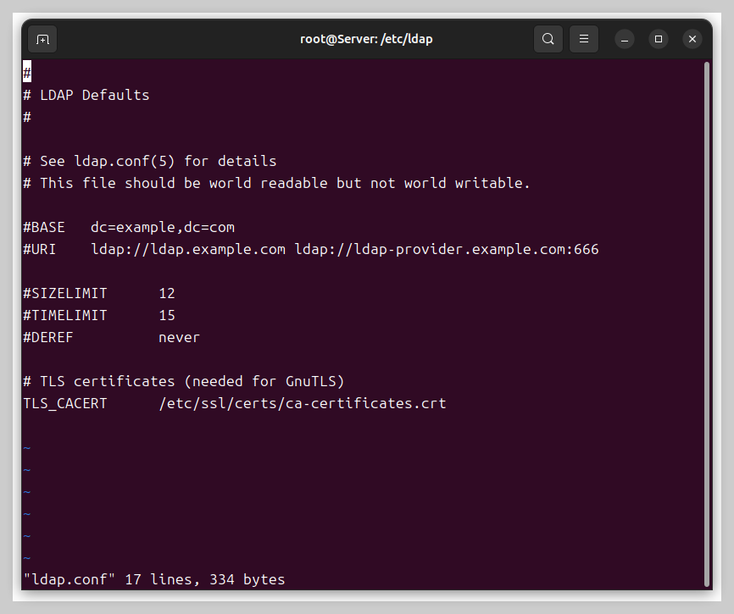Click the window title root@Server: /etc/ldap

[x=366, y=39]
